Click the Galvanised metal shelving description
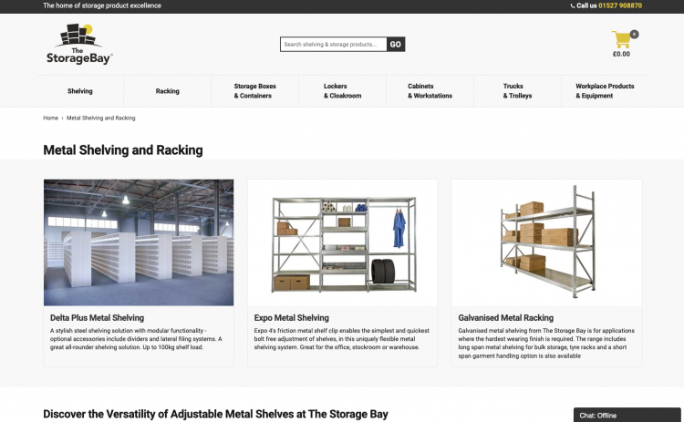The image size is (684, 422). tap(546, 343)
